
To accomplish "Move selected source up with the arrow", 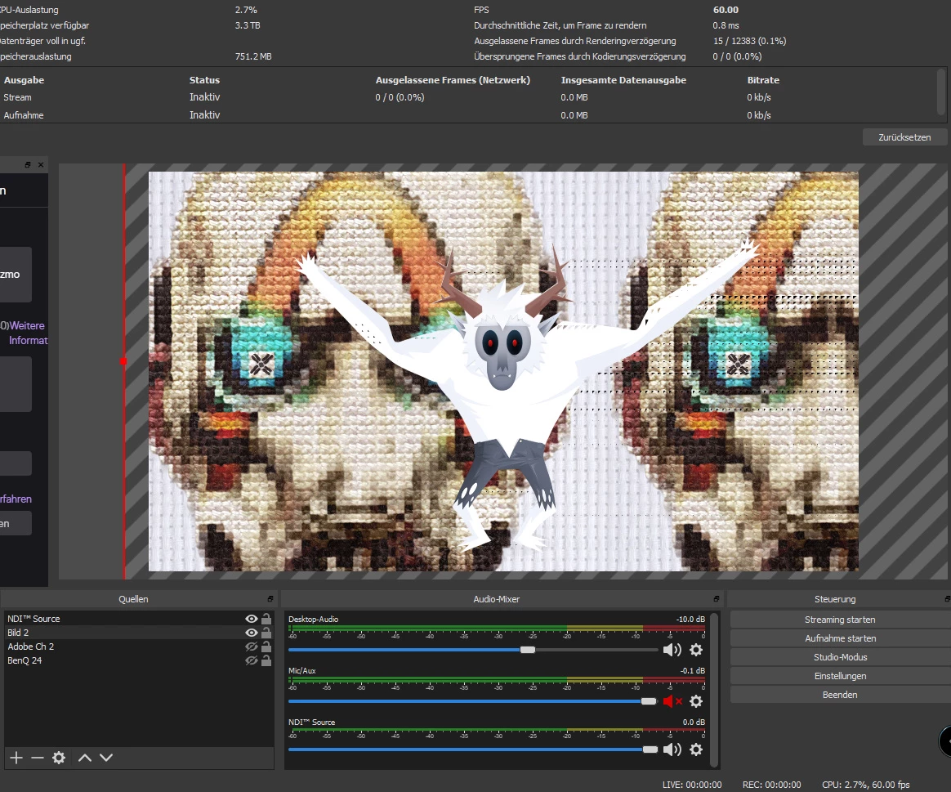I will (85, 758).
